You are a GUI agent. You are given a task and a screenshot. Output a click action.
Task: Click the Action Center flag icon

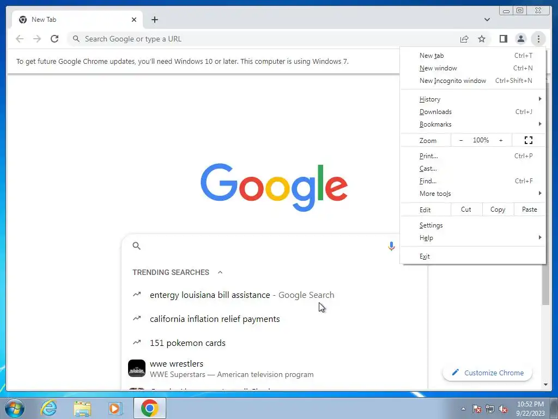477,409
